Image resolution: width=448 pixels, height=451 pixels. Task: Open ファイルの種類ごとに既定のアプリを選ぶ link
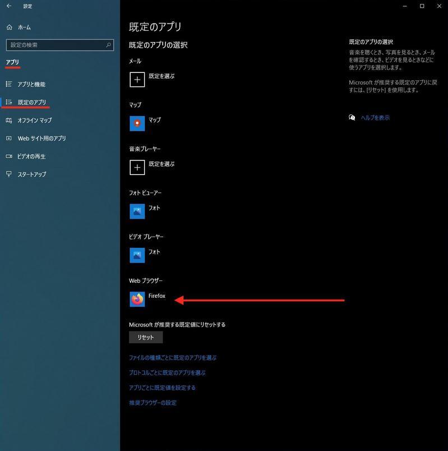173,357
